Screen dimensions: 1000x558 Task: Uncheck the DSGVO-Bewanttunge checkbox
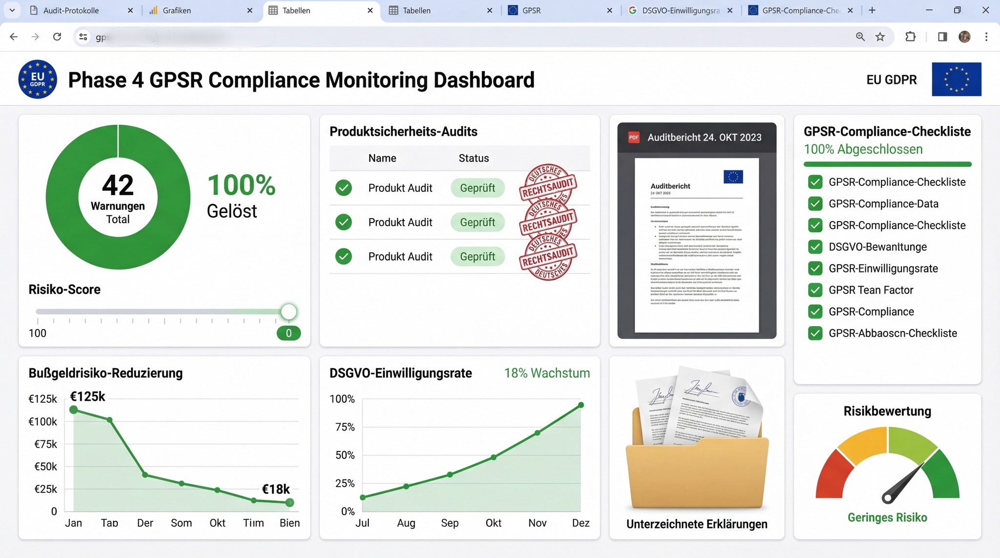[815, 247]
